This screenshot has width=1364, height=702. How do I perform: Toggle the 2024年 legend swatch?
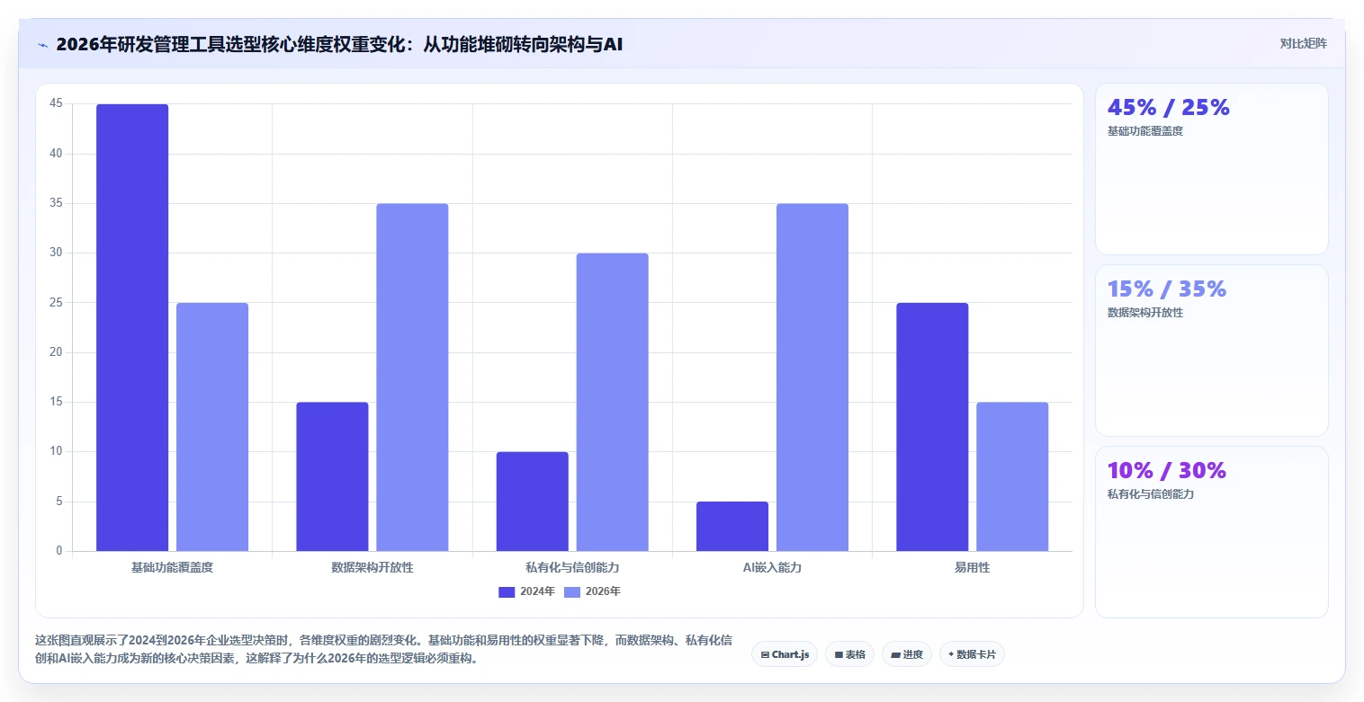coord(507,591)
